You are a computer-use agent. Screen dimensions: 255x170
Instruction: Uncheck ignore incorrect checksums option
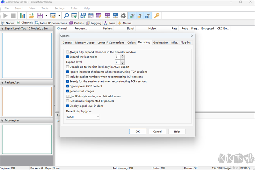(x=68, y=71)
